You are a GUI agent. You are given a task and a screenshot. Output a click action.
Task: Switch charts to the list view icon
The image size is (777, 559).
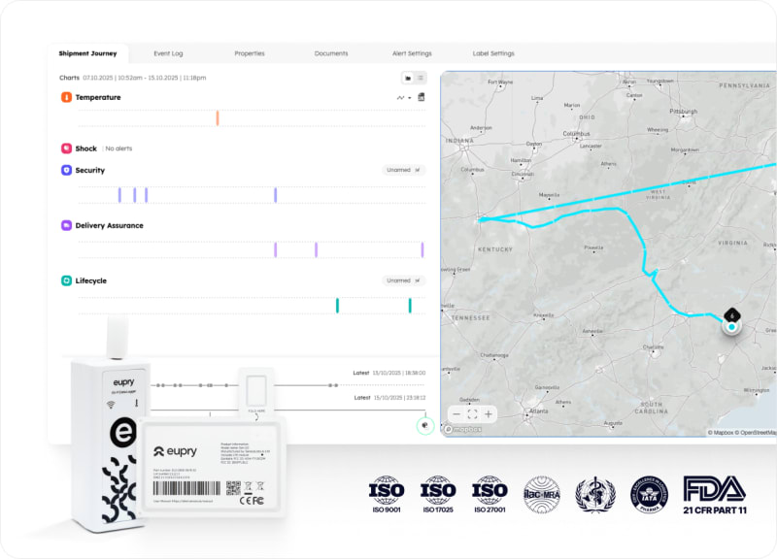click(x=421, y=78)
